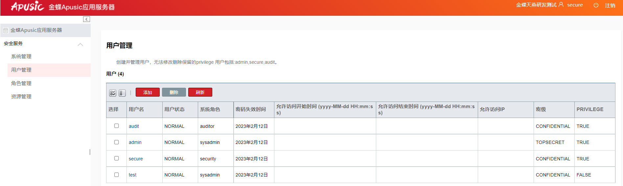
Task: Expand the 金蝶Apusic应用服务器 tree node
Action: coord(36,30)
